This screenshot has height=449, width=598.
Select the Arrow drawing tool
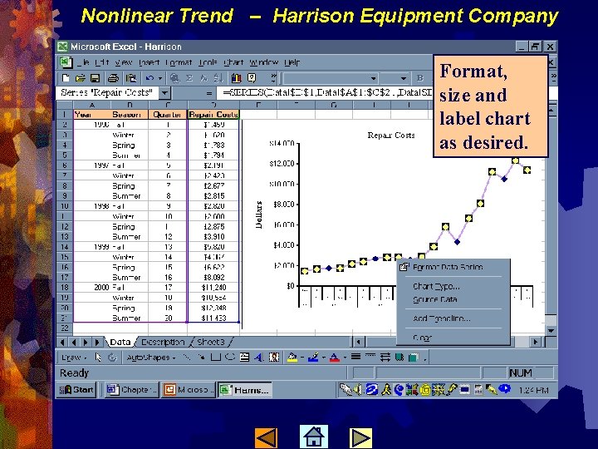pyautogui.click(x=201, y=358)
